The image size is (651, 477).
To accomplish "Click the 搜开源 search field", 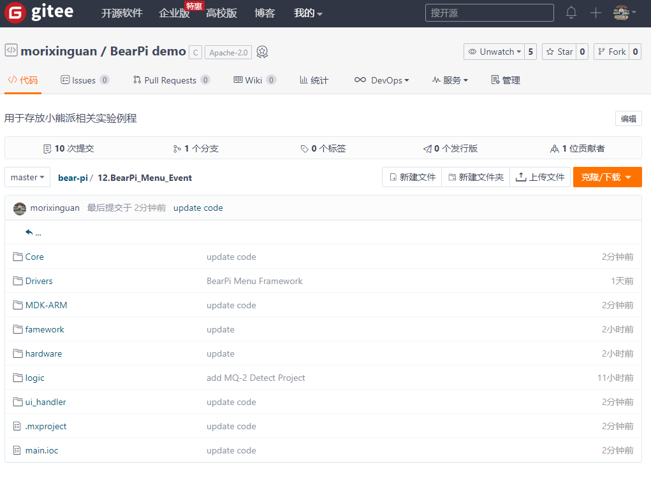I will click(490, 13).
